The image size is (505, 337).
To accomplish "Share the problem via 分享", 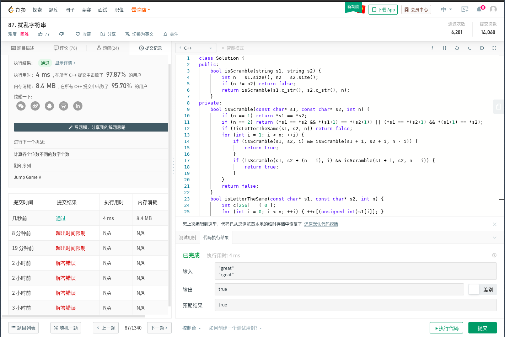I will pyautogui.click(x=108, y=34).
